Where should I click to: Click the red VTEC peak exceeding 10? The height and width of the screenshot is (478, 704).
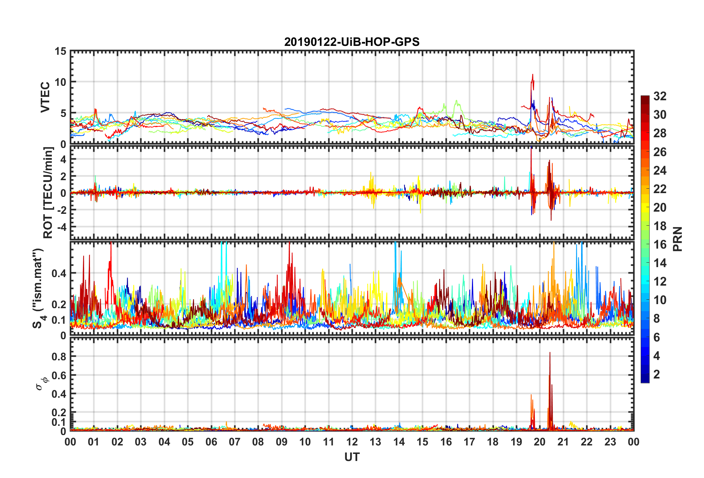[533, 76]
